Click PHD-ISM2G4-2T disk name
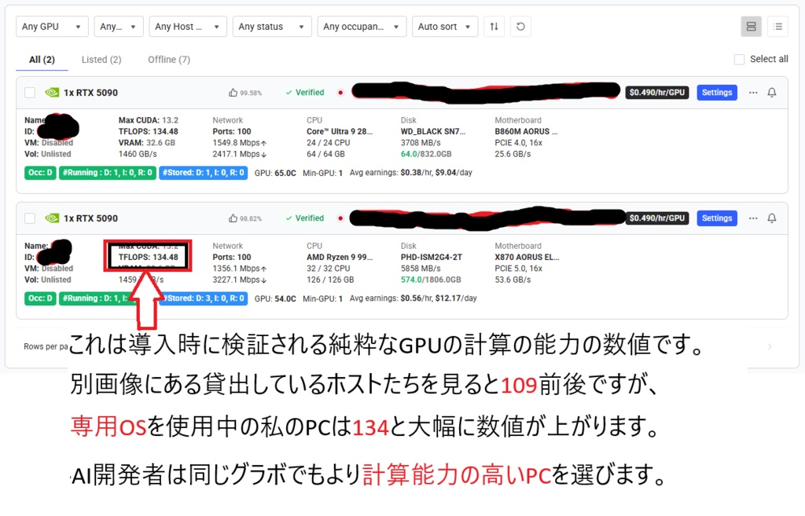This screenshot has height=516, width=805. click(432, 258)
